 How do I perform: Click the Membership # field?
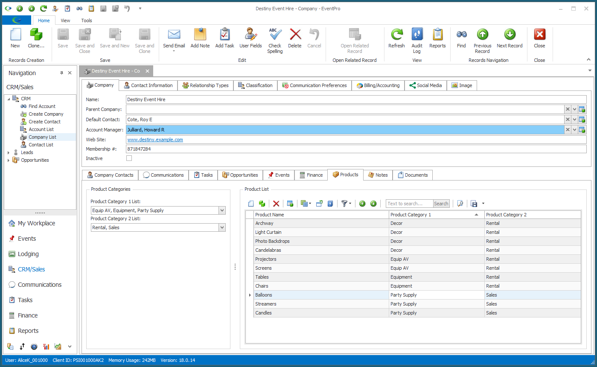click(x=356, y=149)
